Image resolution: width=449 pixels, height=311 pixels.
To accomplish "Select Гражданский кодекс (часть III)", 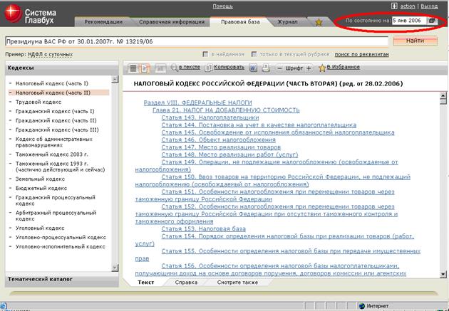I will click(57, 130).
